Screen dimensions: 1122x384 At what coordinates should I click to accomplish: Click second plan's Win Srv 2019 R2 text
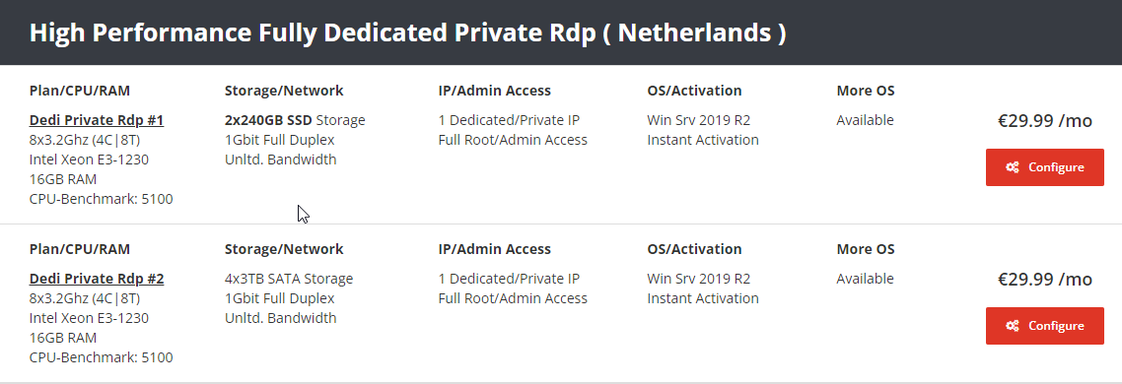pos(698,279)
